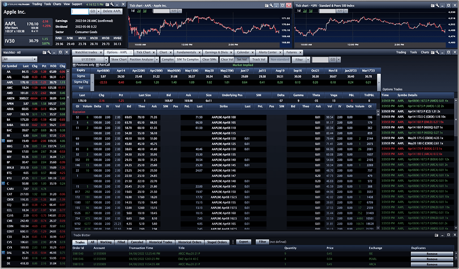This screenshot has width=459, height=269.
Task: Click the camera icon in the options panel header
Action: [433, 52]
